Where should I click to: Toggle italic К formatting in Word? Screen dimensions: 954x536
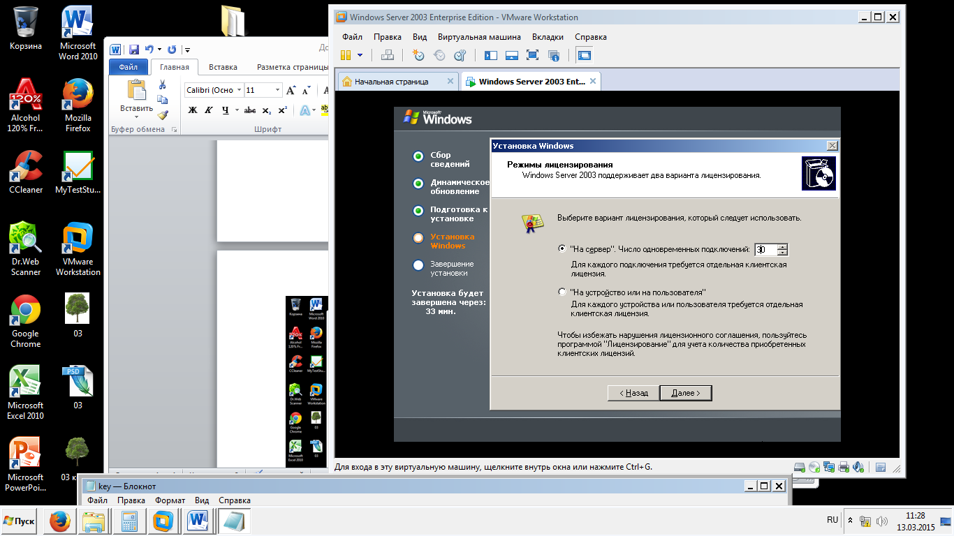(x=210, y=110)
